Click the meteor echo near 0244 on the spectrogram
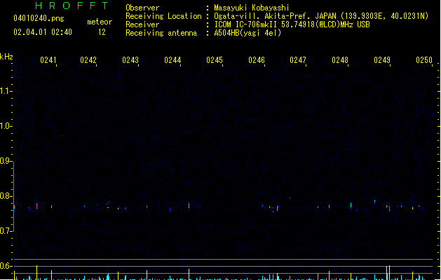This screenshot has width=441, height=280. point(189,206)
